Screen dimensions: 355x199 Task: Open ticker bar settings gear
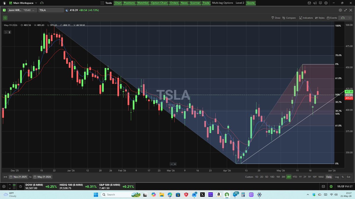point(4,187)
